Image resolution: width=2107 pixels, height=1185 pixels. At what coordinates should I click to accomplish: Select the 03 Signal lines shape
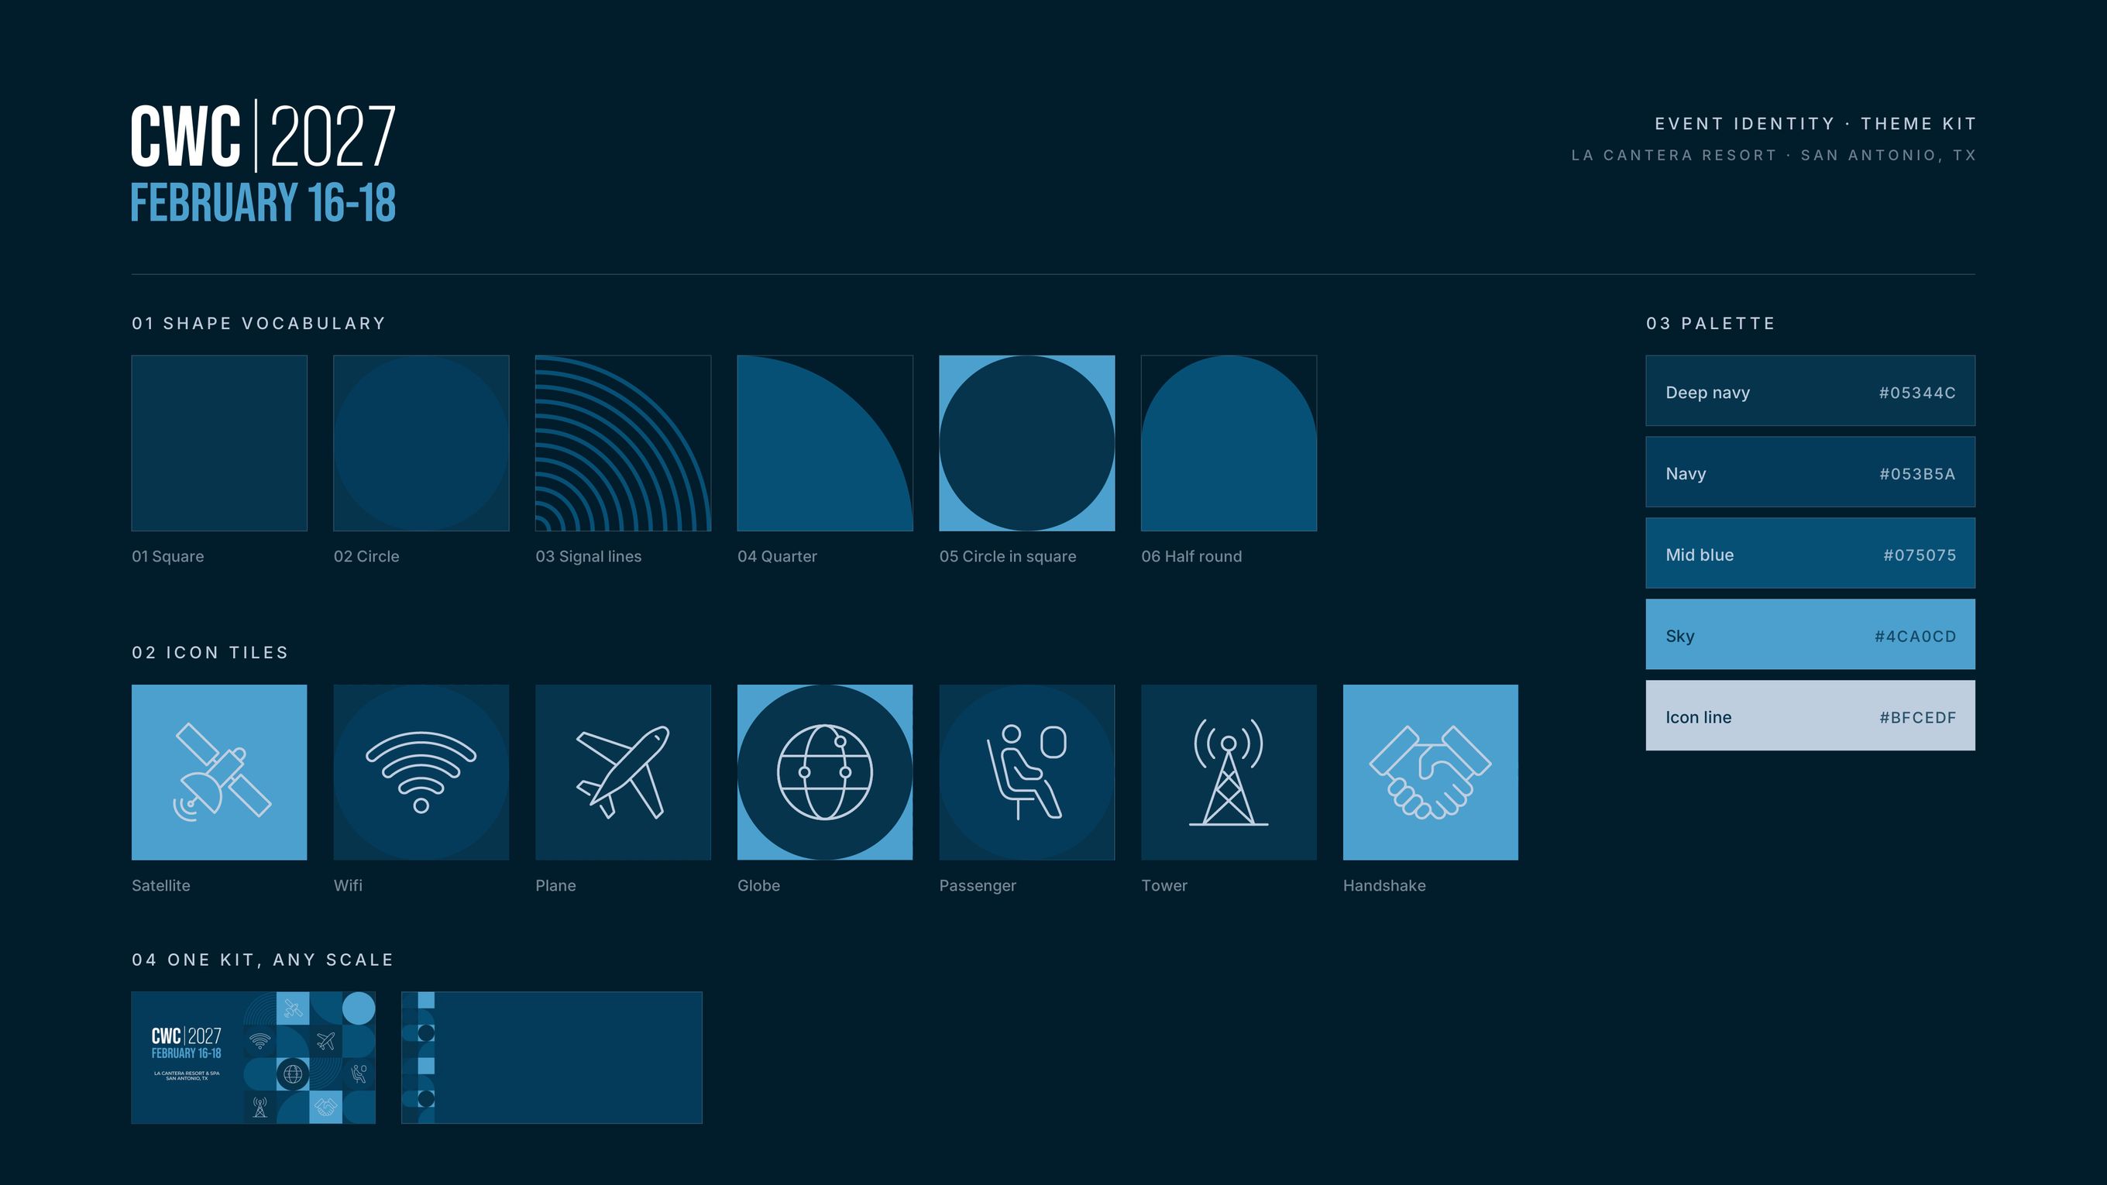coord(624,443)
